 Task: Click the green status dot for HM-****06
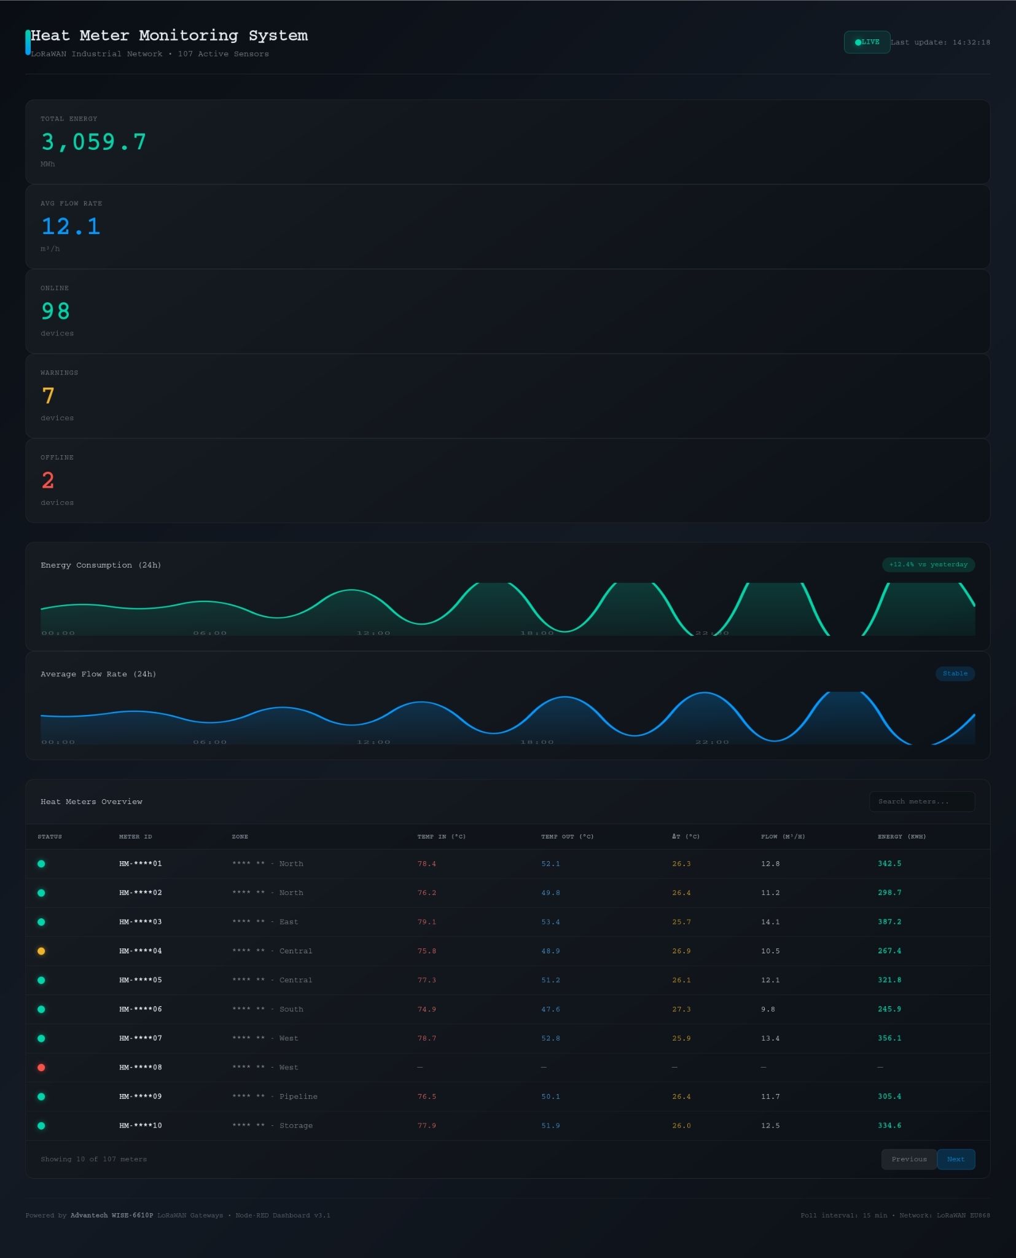41,1009
